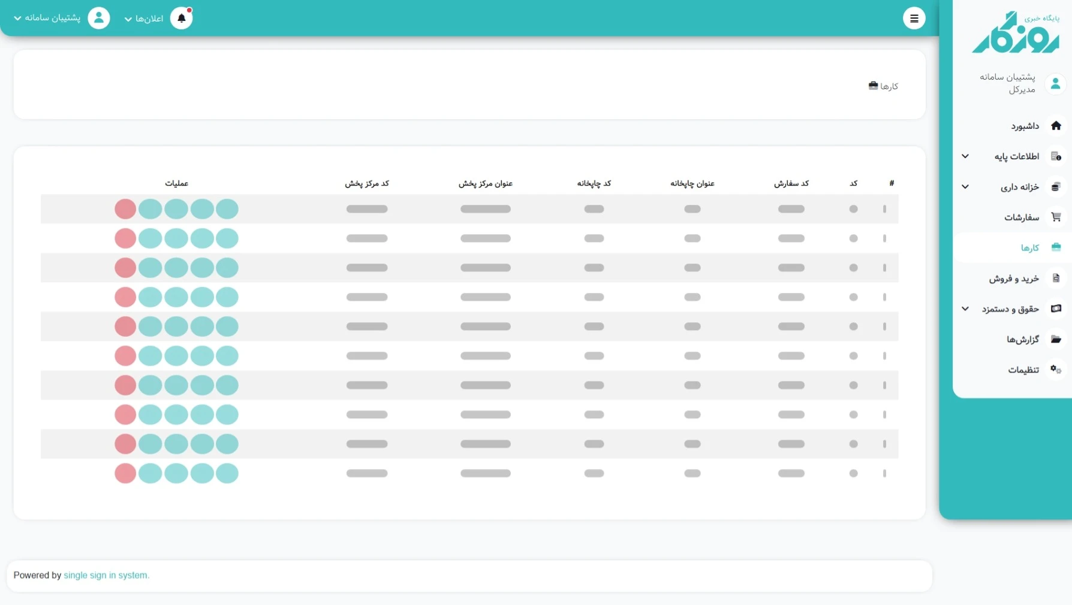Open the پشتیبان سامانه user dropdown
1072x605 pixels.
(x=47, y=18)
